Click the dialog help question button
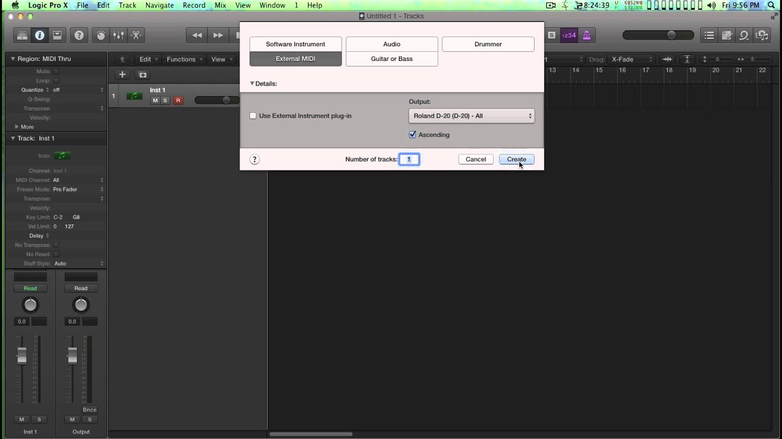 255,159
